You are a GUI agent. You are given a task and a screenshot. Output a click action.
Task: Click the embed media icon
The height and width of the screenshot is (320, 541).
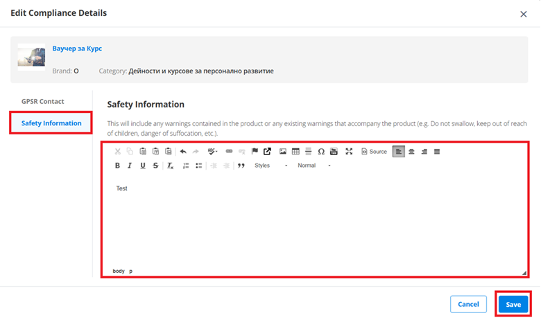(x=334, y=152)
